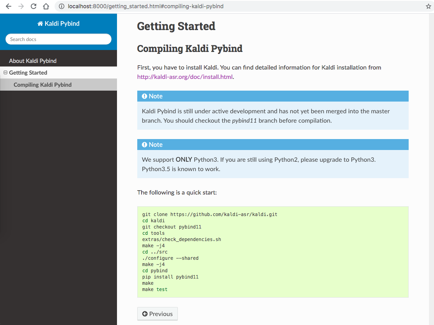Image resolution: width=434 pixels, height=325 pixels.
Task: Click the browser forward arrow
Action: [x=21, y=6]
